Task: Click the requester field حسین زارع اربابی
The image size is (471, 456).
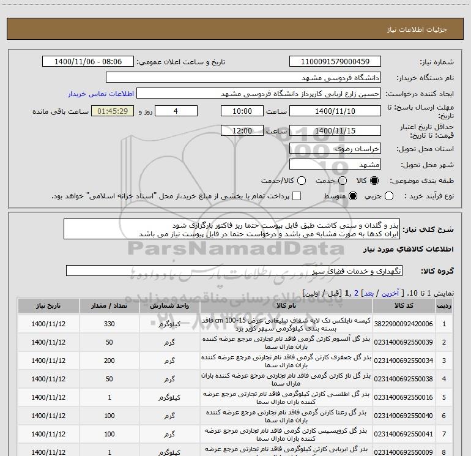Action: [x=259, y=94]
